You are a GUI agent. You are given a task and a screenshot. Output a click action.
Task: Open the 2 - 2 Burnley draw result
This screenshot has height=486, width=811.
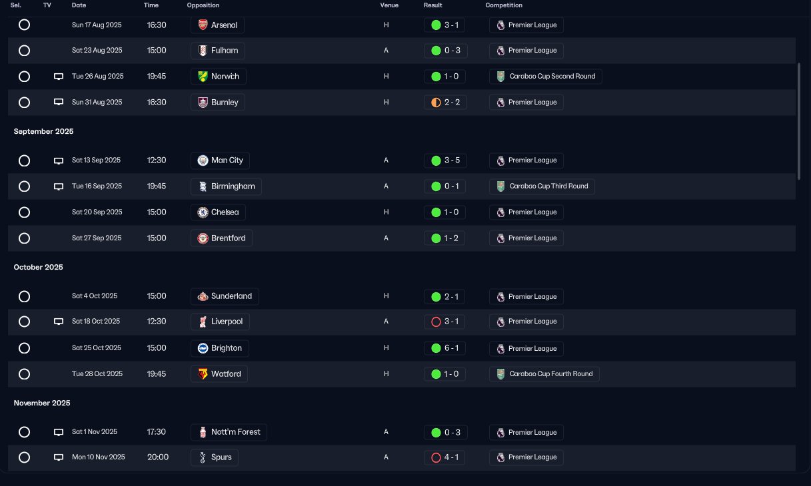[x=446, y=103]
